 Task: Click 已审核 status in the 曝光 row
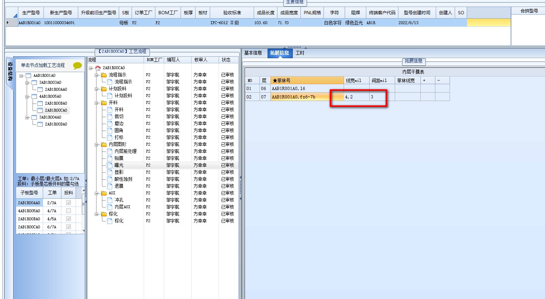tap(227, 165)
